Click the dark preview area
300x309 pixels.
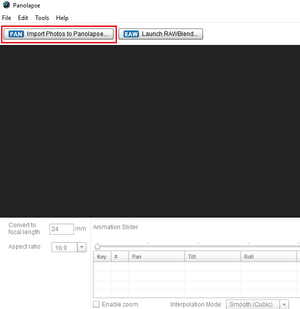coord(150,131)
